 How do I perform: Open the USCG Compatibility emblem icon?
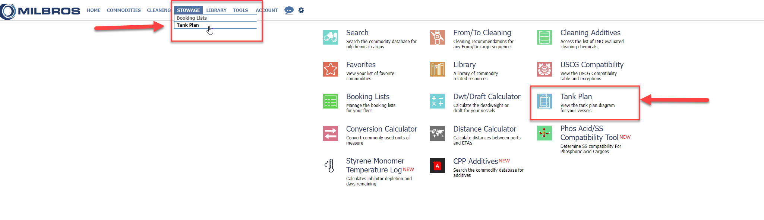click(544, 69)
